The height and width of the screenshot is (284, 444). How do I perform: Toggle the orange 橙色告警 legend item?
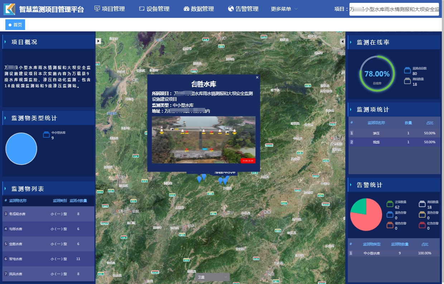pos(390,225)
